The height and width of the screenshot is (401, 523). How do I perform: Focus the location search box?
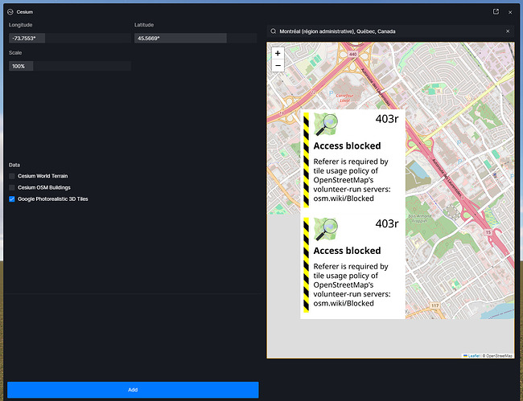coord(386,31)
